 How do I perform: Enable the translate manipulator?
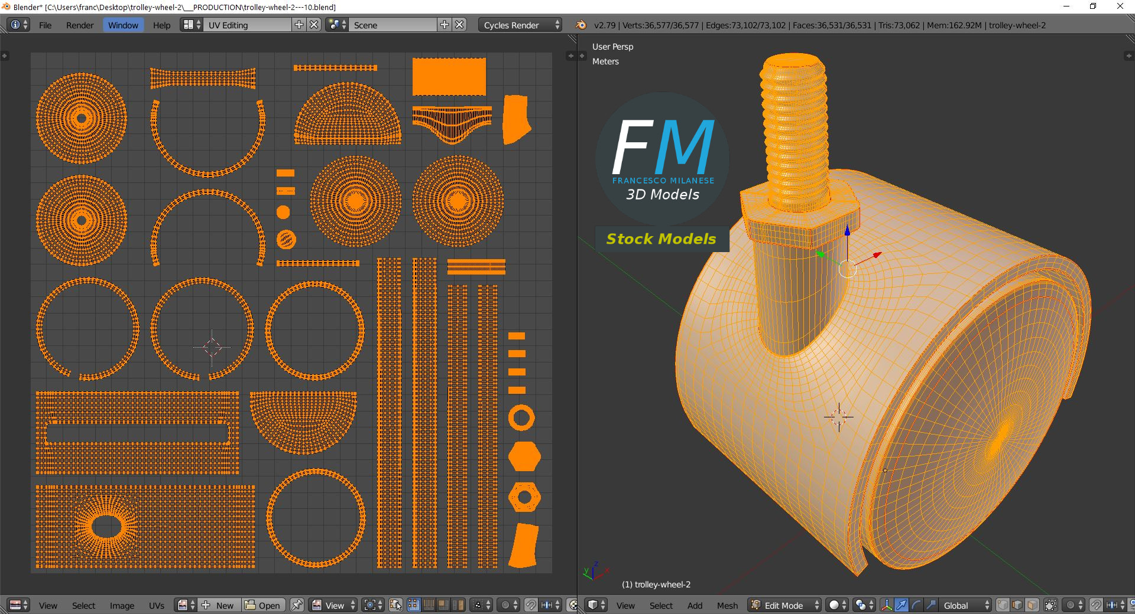pyautogui.click(x=901, y=605)
